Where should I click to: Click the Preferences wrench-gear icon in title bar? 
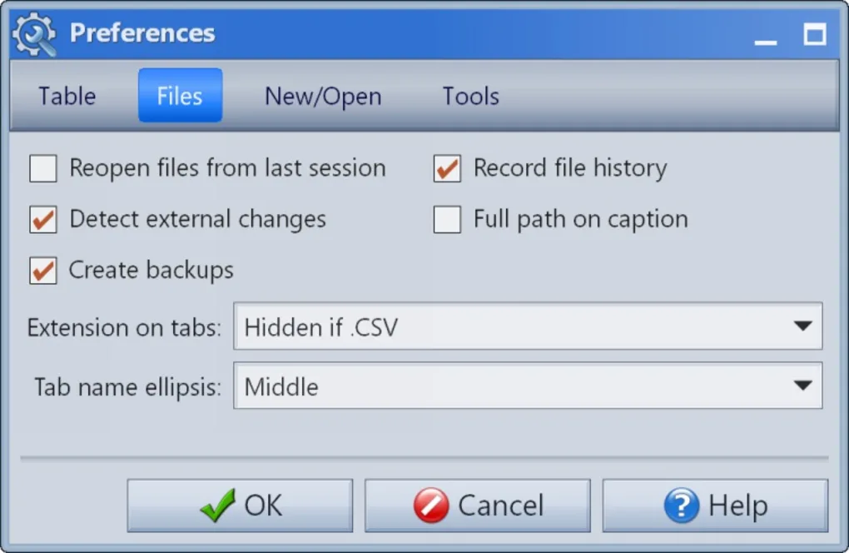tap(34, 33)
